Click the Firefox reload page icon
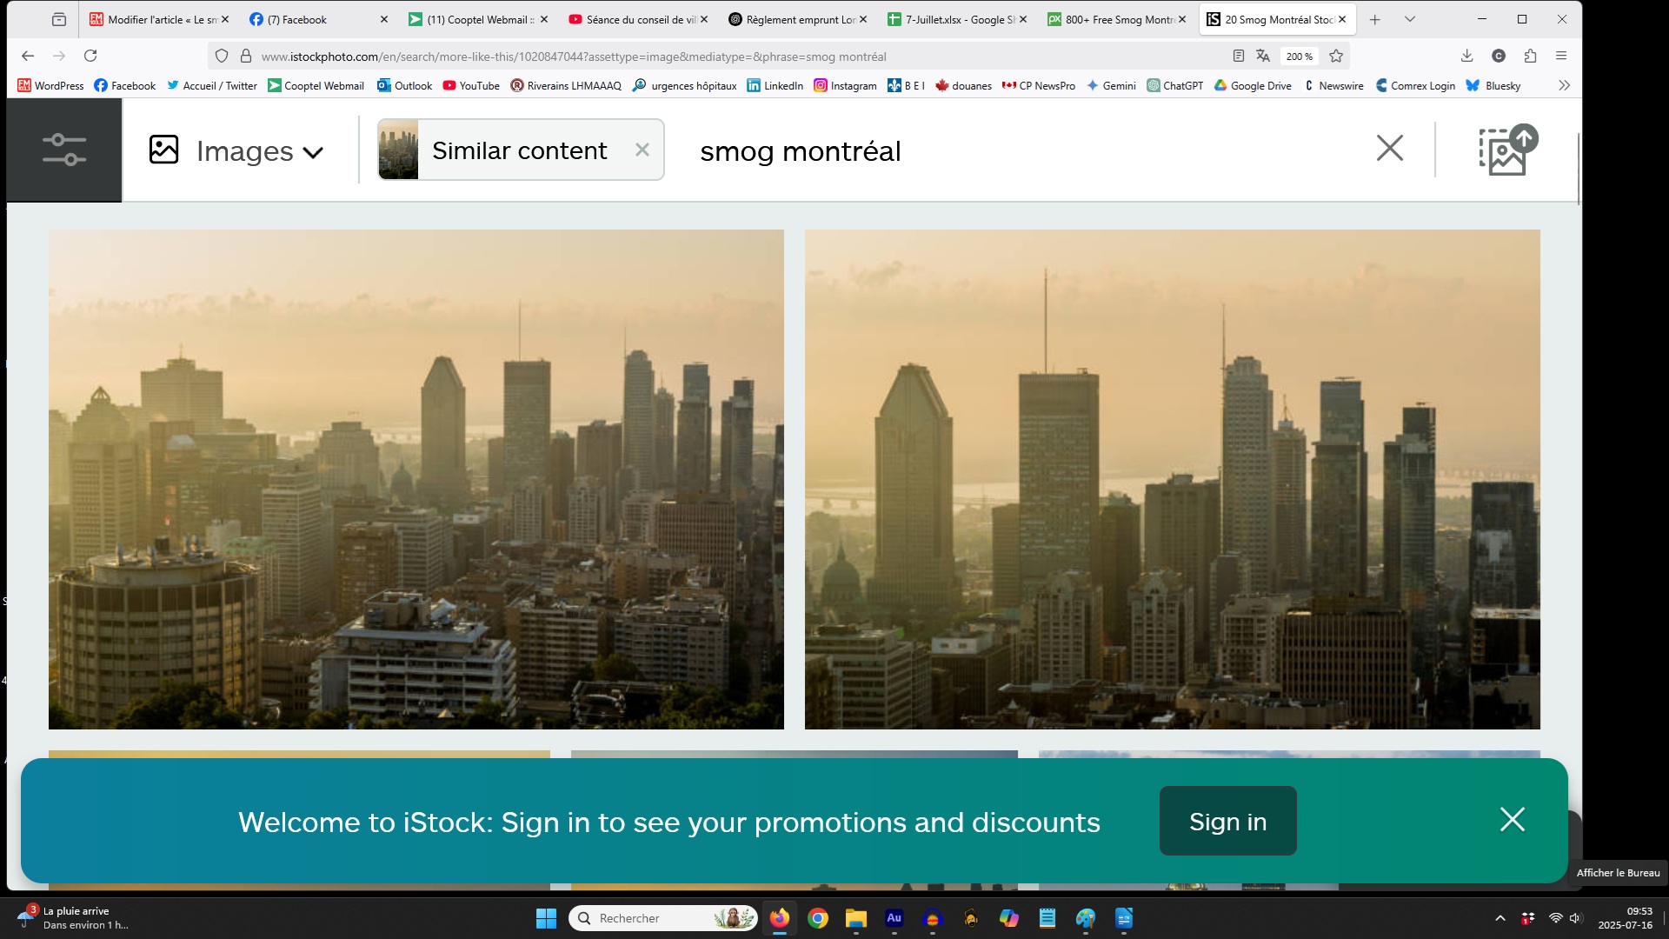 click(x=90, y=57)
